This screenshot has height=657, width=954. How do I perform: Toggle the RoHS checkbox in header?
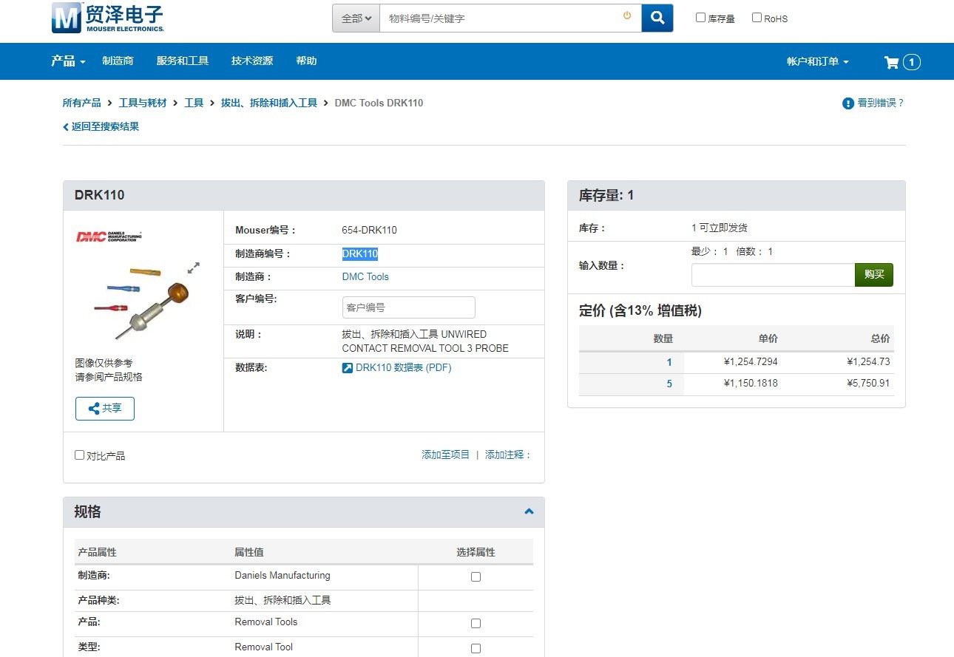(x=757, y=18)
